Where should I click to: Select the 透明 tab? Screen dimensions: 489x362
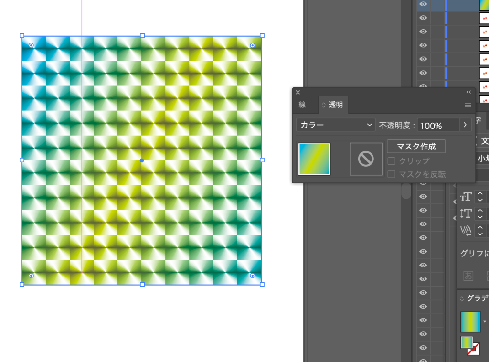[x=335, y=105]
